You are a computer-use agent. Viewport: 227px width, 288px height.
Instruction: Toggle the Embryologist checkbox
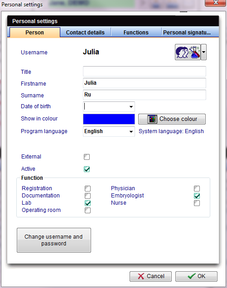(x=197, y=196)
